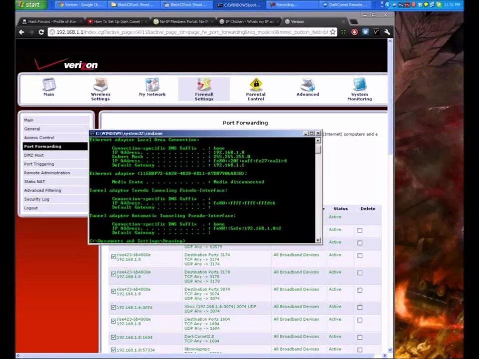Screen dimensions: 479x359
Task: Open Port Triggering in the sidebar
Action: pos(56,164)
